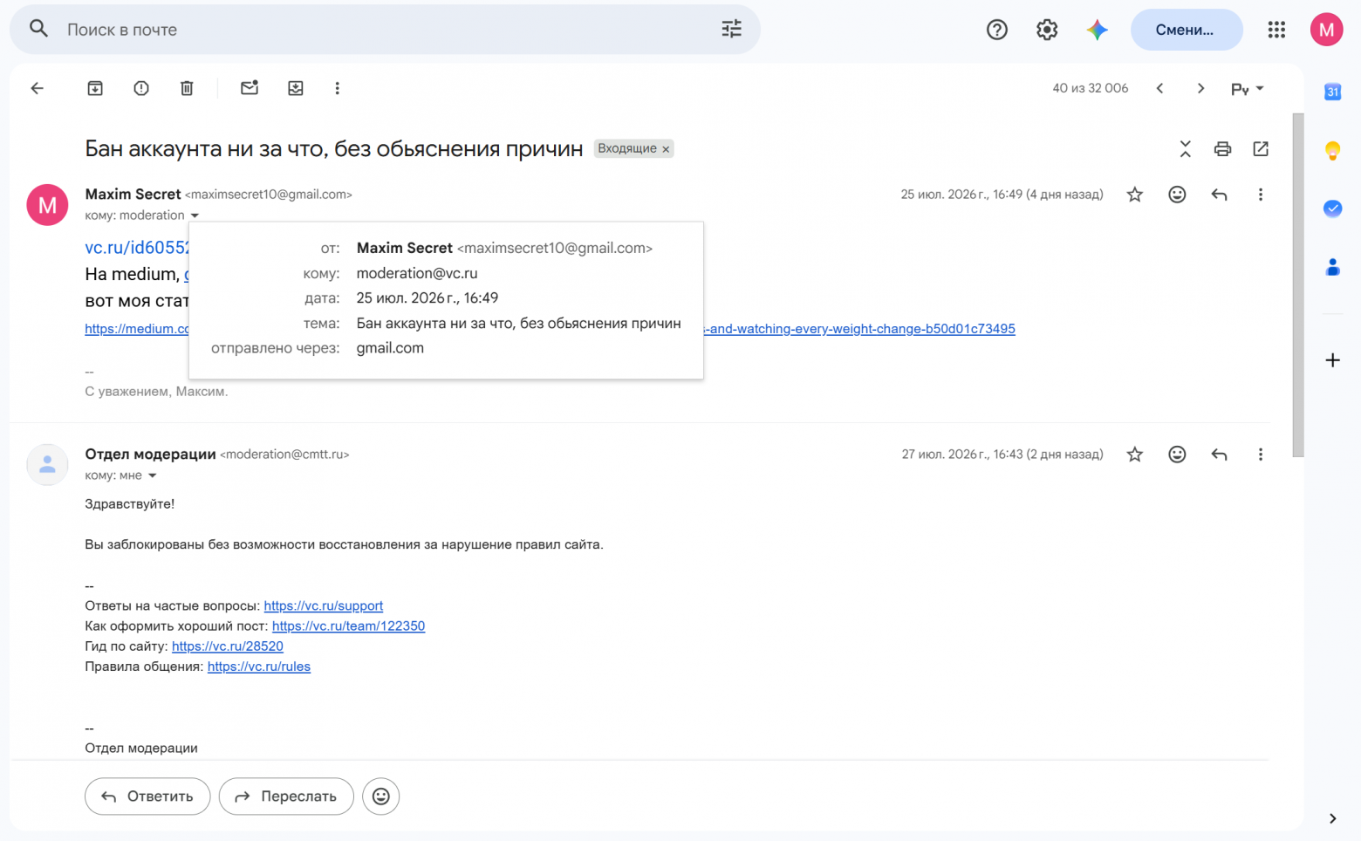Print the whole conversation
This screenshot has width=1361, height=841.
(x=1222, y=149)
